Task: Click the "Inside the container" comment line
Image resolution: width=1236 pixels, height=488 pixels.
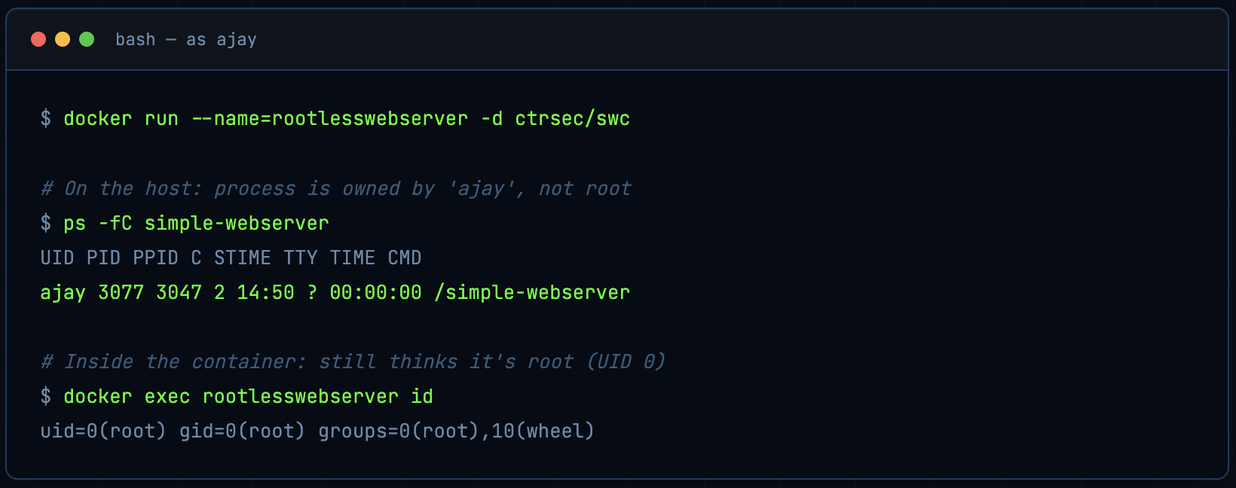Action: click(353, 361)
